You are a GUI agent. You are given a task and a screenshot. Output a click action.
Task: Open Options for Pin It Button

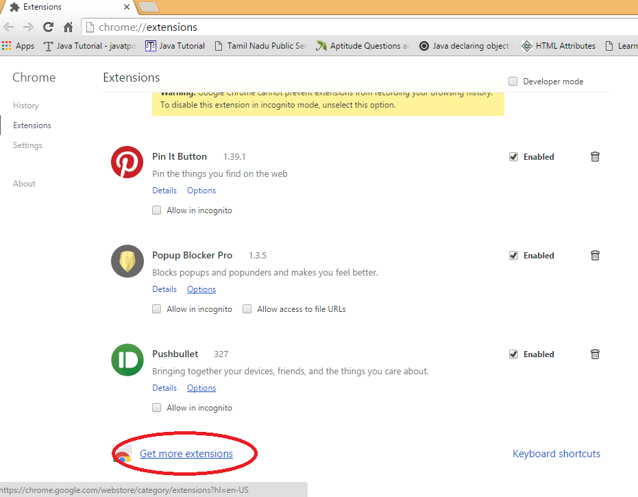[201, 191]
